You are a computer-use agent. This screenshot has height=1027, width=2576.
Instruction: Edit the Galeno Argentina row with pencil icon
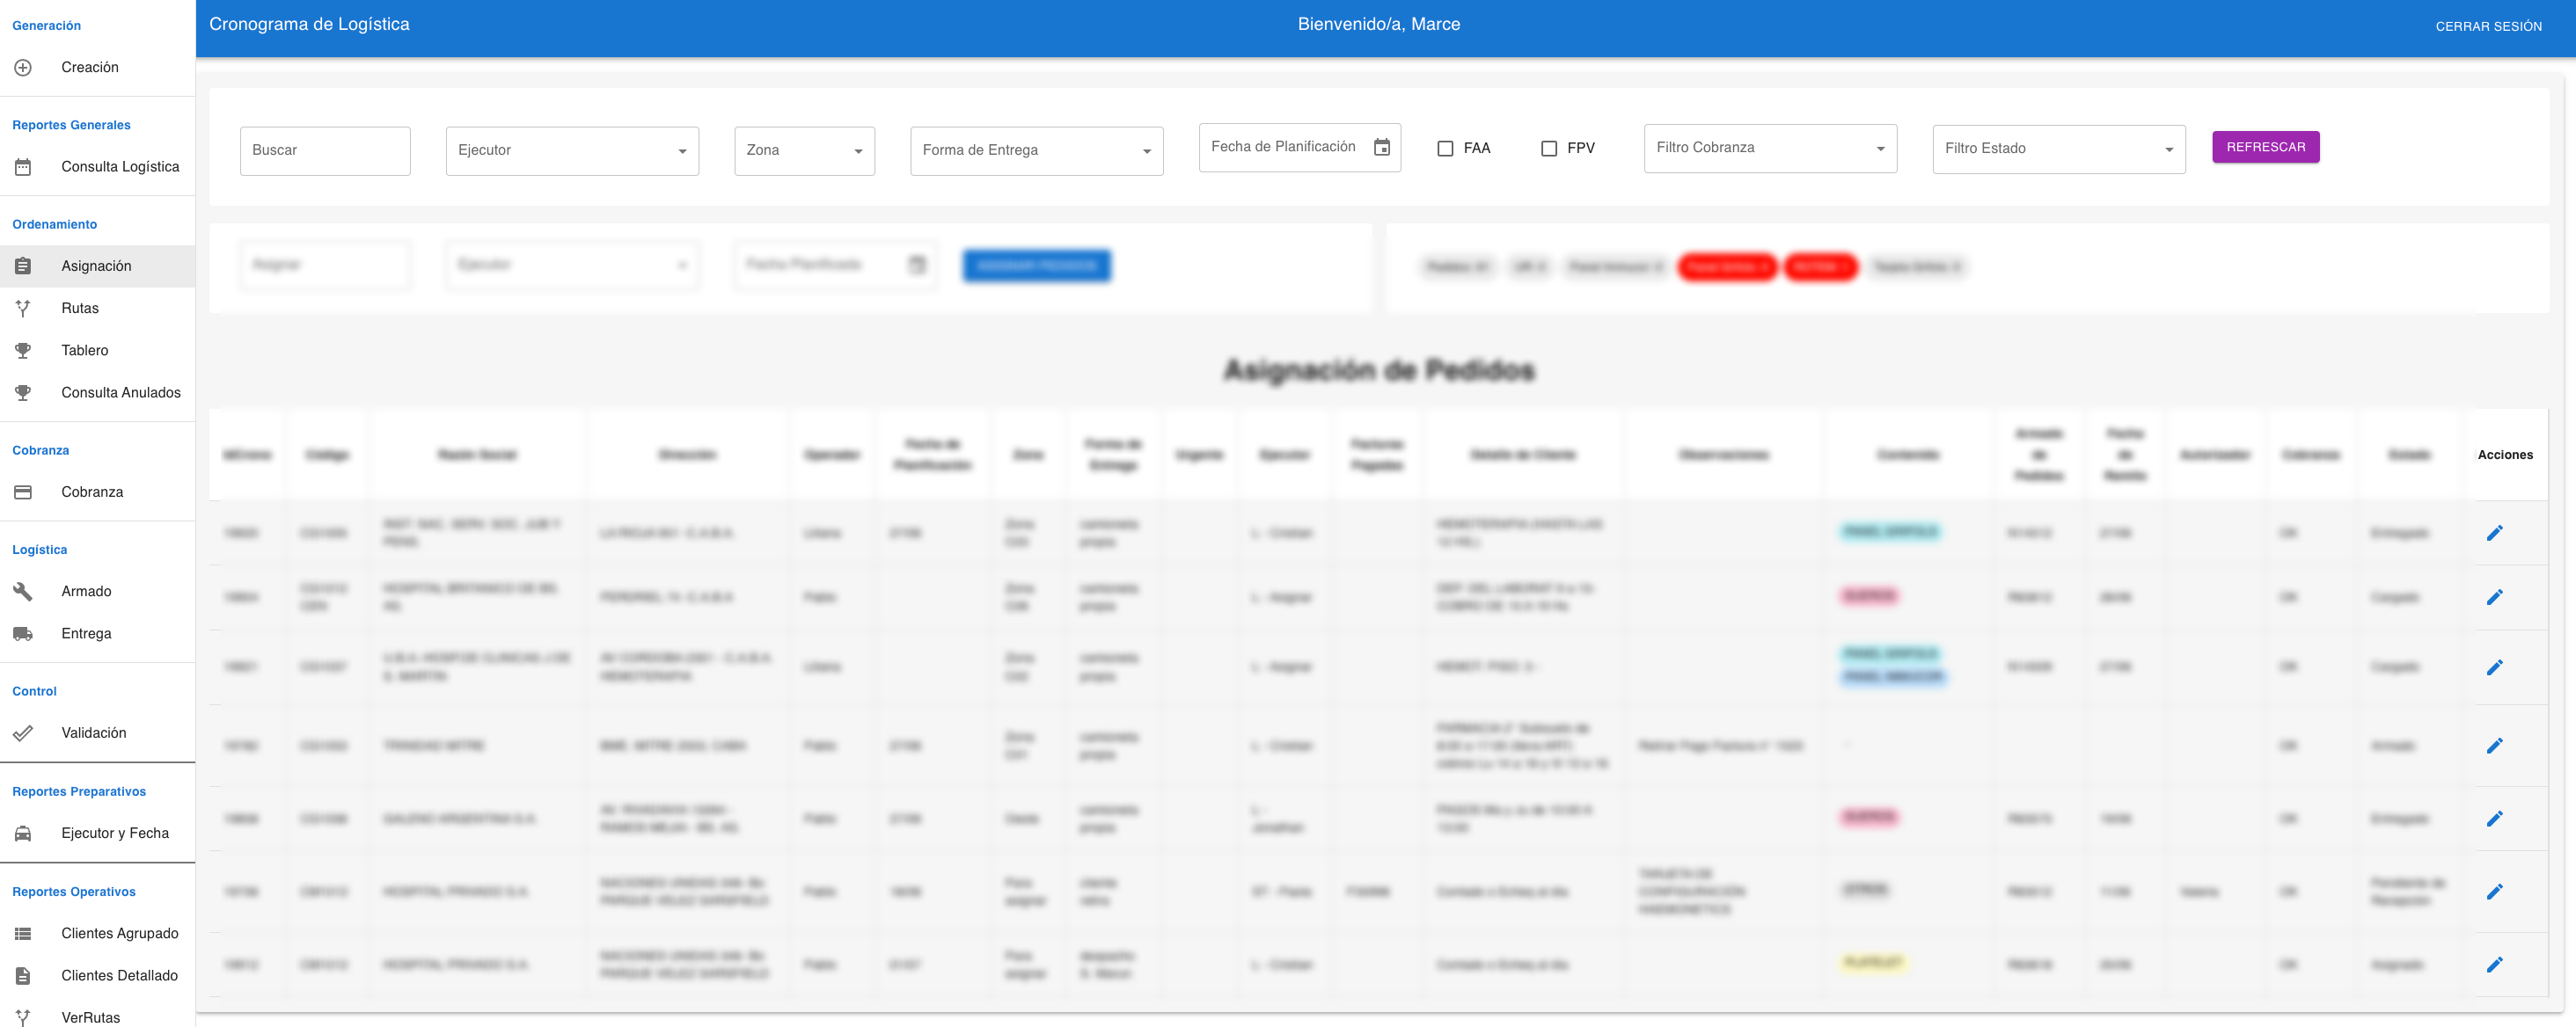click(2494, 819)
